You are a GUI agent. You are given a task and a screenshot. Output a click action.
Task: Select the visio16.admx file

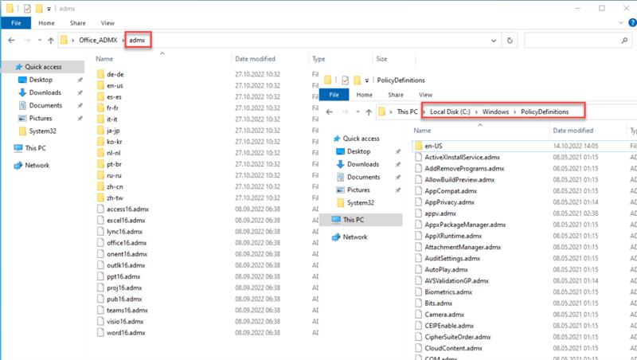tap(125, 322)
